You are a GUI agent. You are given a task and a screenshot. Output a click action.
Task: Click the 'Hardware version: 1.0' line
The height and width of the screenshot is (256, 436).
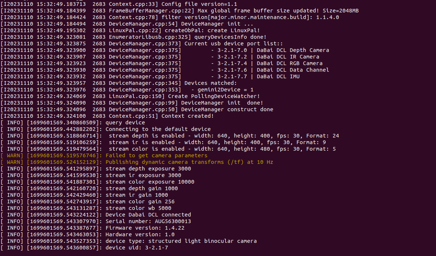(140, 234)
